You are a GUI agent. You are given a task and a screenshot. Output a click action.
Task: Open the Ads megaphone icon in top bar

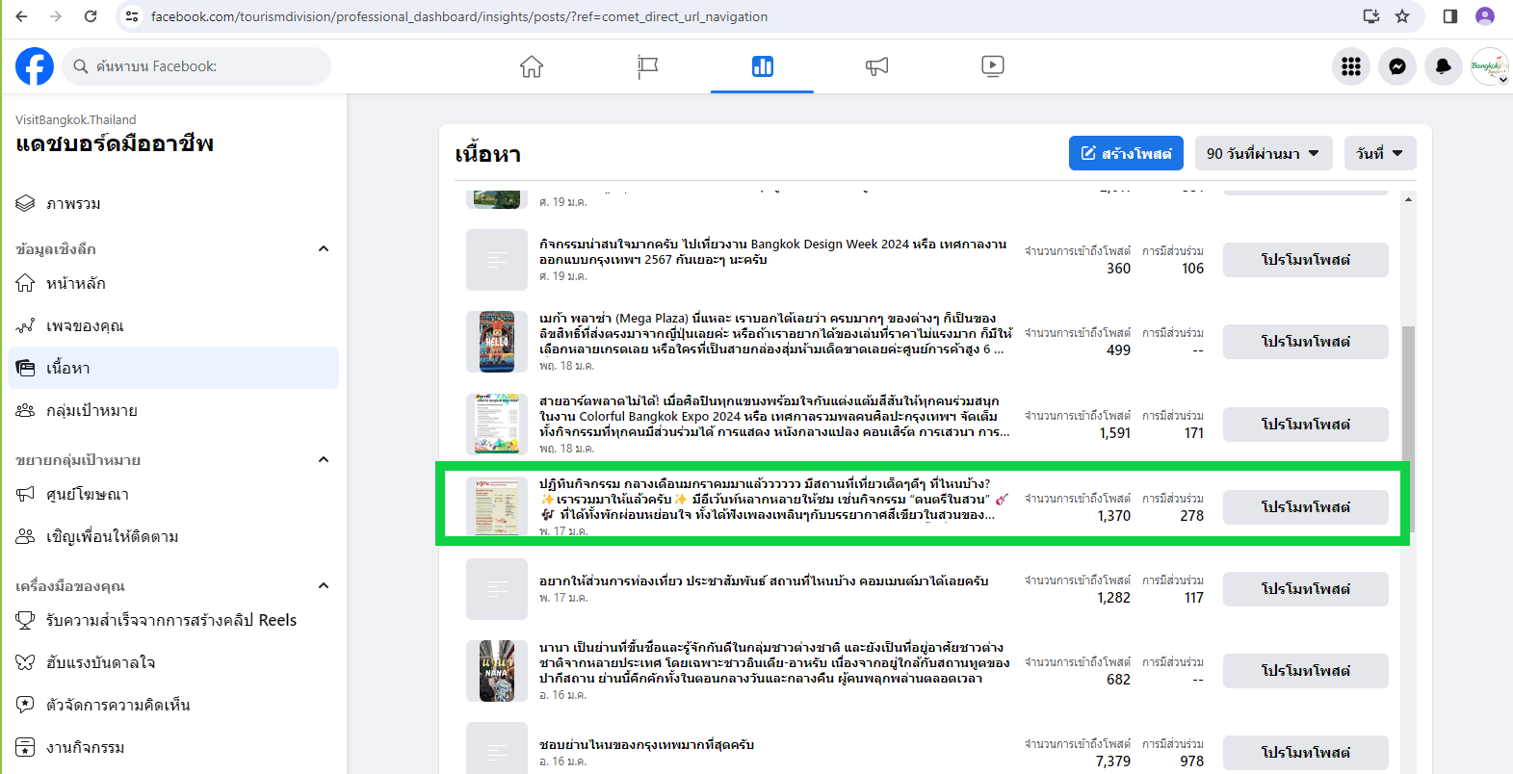point(876,66)
